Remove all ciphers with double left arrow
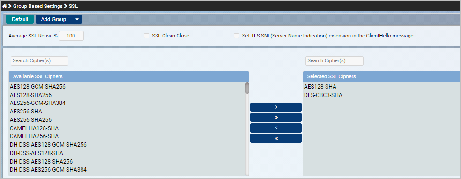 coord(276,138)
